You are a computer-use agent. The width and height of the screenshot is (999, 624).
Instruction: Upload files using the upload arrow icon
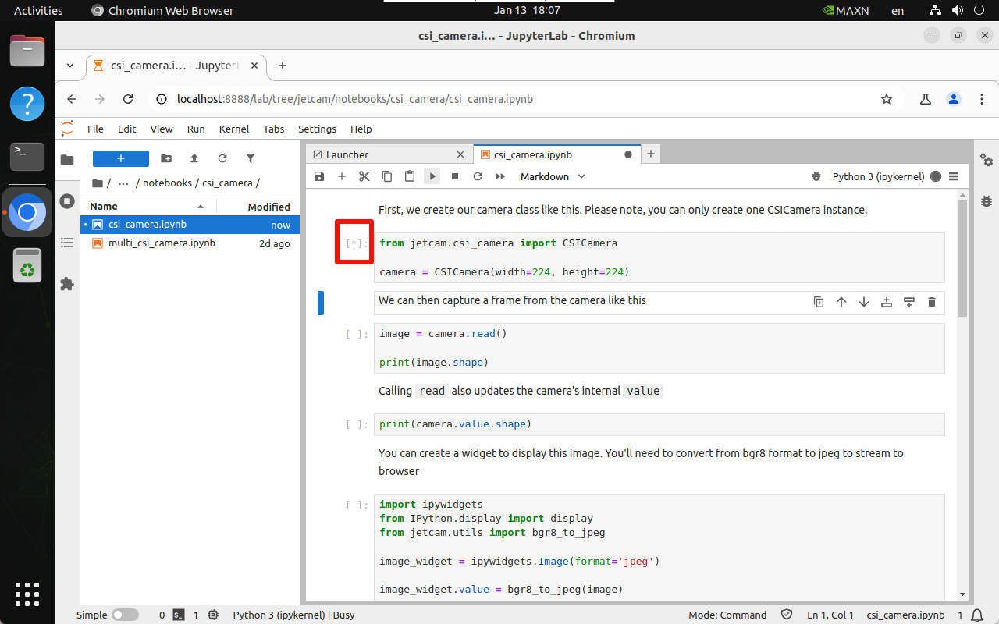[x=194, y=158]
